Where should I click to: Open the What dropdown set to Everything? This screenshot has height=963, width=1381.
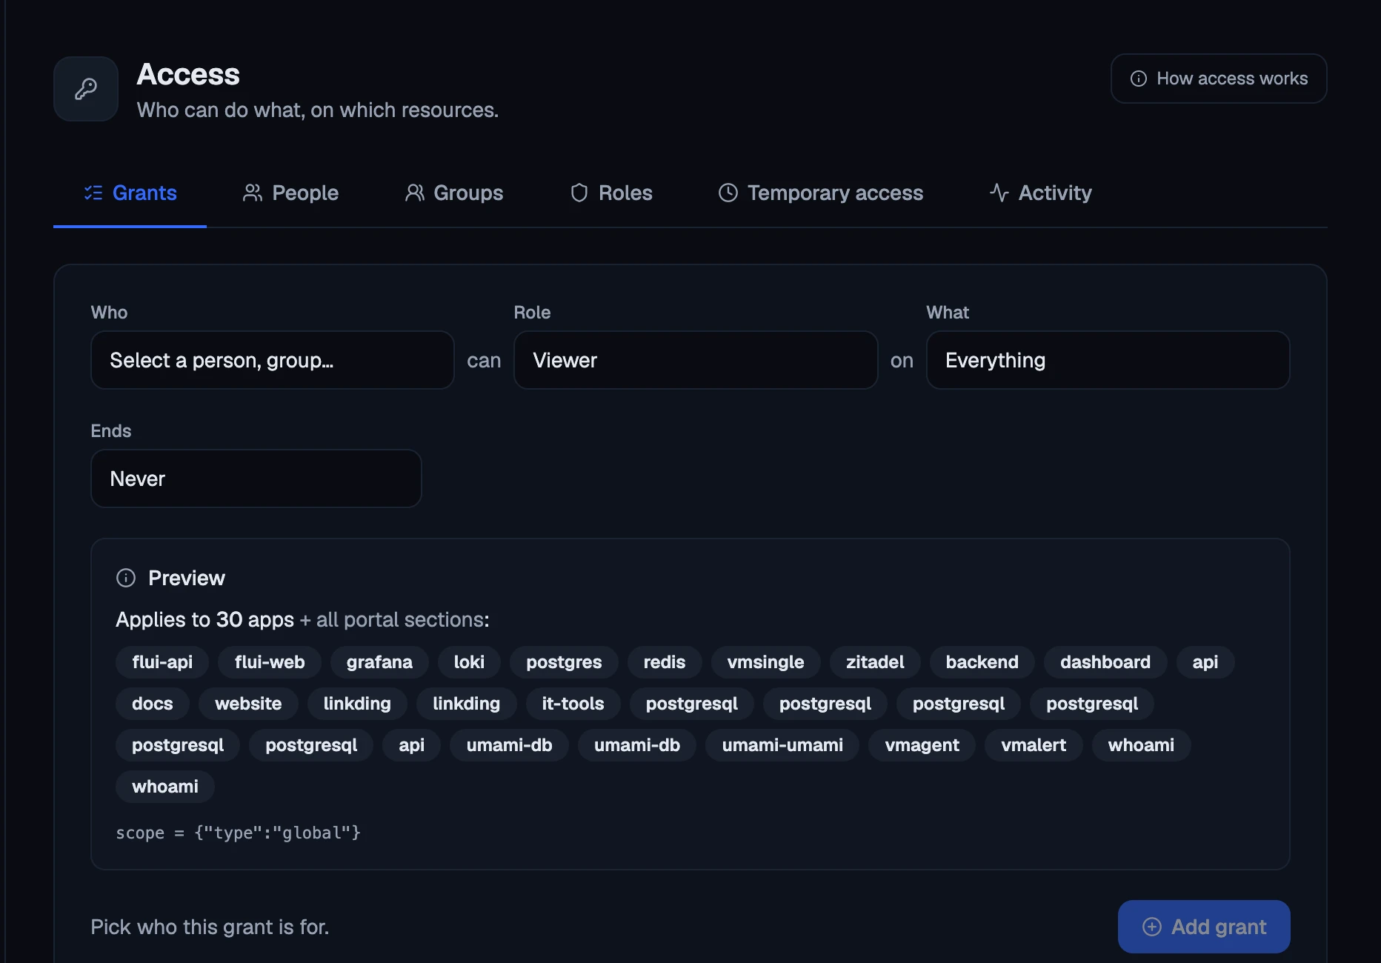(1108, 360)
